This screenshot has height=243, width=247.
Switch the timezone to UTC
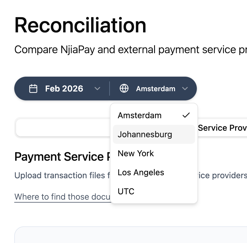click(x=126, y=191)
